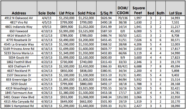Select the 650 Foxwood address cell

click(x=19, y=31)
